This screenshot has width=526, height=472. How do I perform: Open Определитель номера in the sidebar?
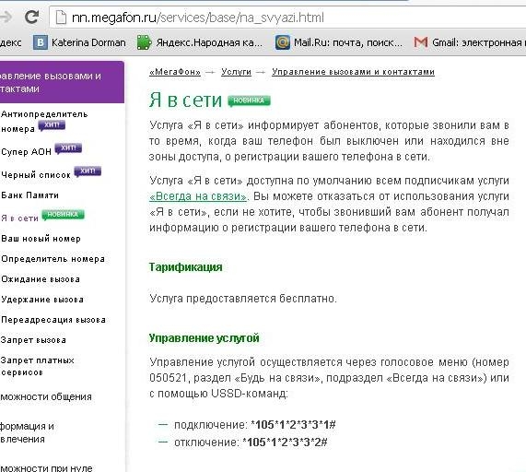(x=53, y=259)
